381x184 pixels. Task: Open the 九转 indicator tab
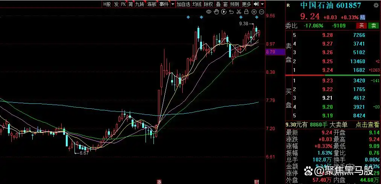140,4
